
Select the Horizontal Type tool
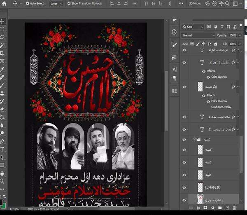(x=2, y=149)
